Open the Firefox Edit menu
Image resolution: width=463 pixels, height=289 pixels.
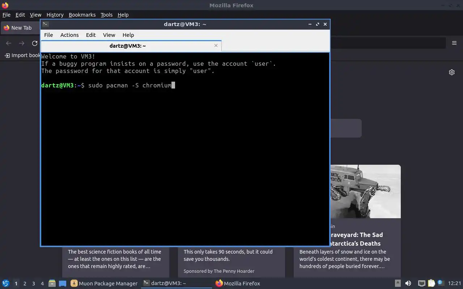(20, 15)
